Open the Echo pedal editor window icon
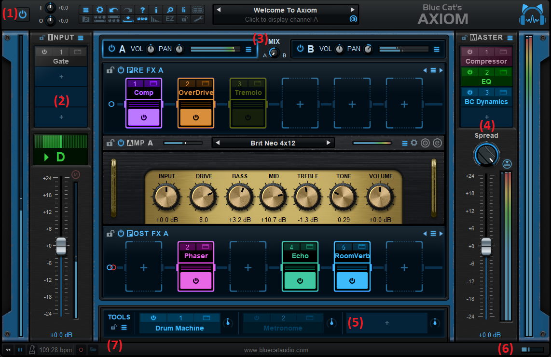This screenshot has width=551, height=357. pos(309,247)
